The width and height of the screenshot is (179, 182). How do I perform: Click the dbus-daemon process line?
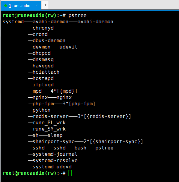(x=49, y=41)
